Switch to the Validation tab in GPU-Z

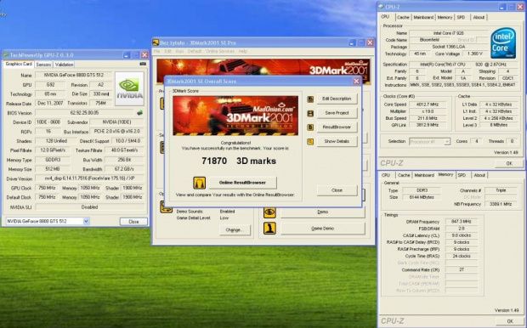coord(64,65)
